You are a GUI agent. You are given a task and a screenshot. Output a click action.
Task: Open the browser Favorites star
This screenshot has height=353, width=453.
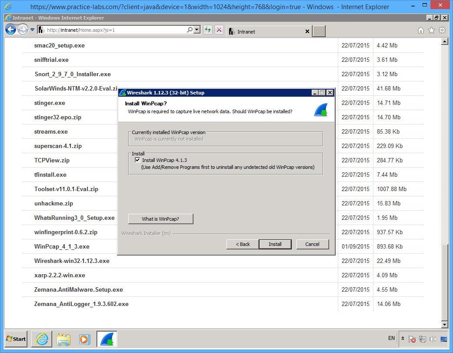tap(431, 31)
